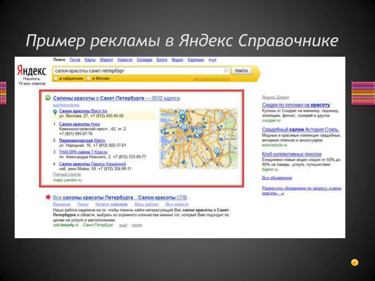Open the 'Салон красоты Ларисы Казьминой' listing
375x281 pixels.
pyautogui.click(x=92, y=164)
